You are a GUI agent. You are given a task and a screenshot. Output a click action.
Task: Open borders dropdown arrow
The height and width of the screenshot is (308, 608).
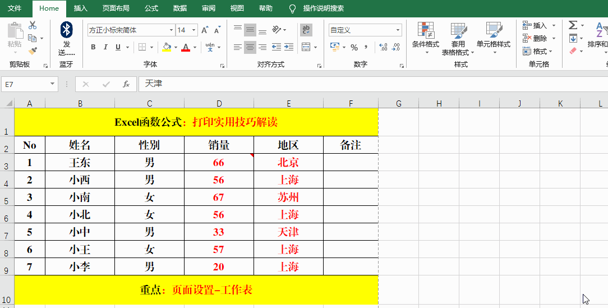pyautogui.click(x=151, y=47)
